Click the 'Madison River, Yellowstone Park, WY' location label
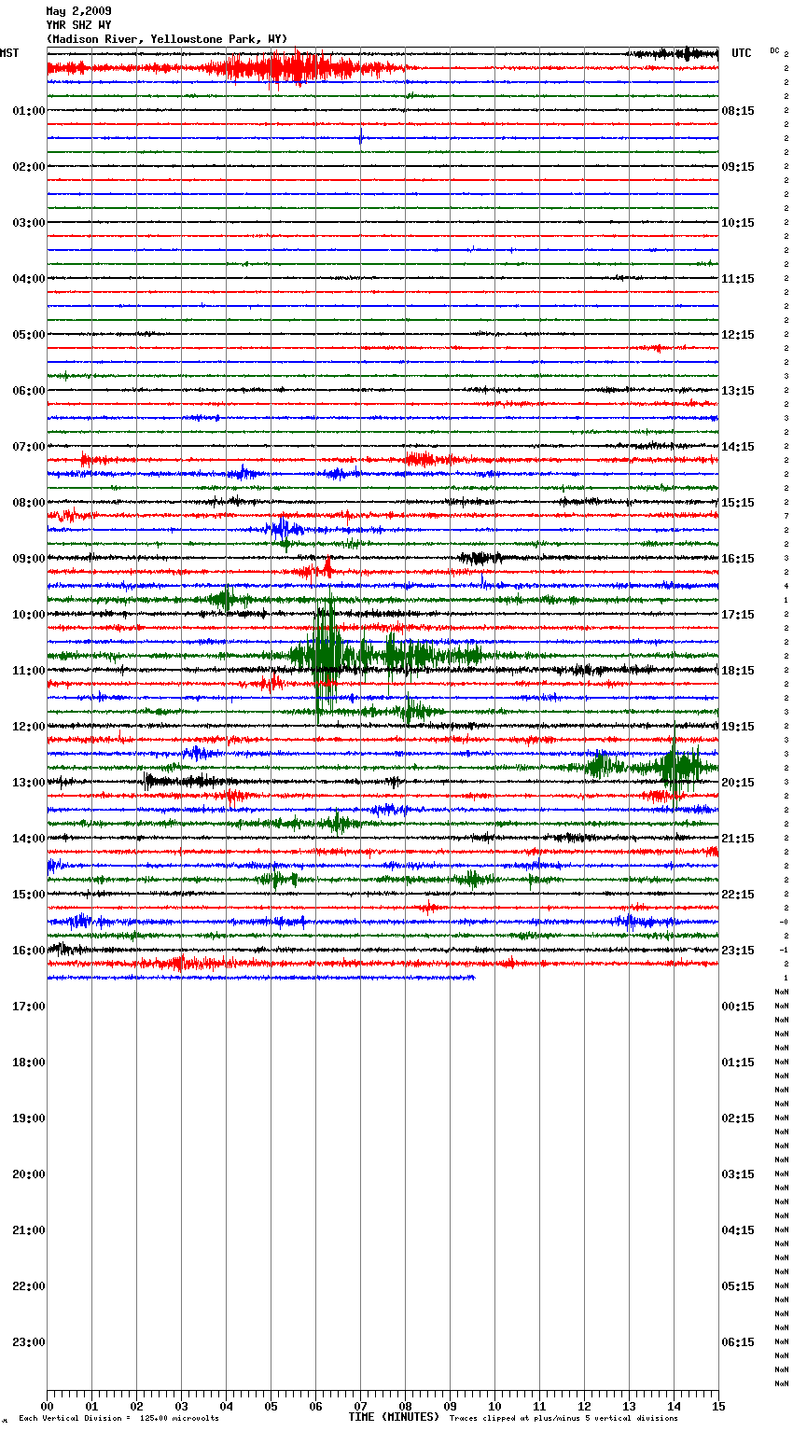The width and height of the screenshot is (793, 1431). click(167, 39)
